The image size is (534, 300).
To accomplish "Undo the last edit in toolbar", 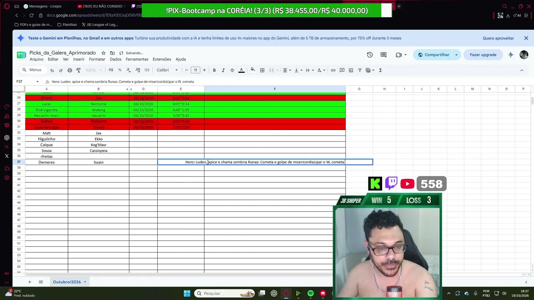I will point(52,70).
